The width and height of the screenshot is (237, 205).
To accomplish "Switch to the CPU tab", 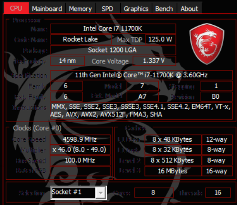I will [16, 8].
